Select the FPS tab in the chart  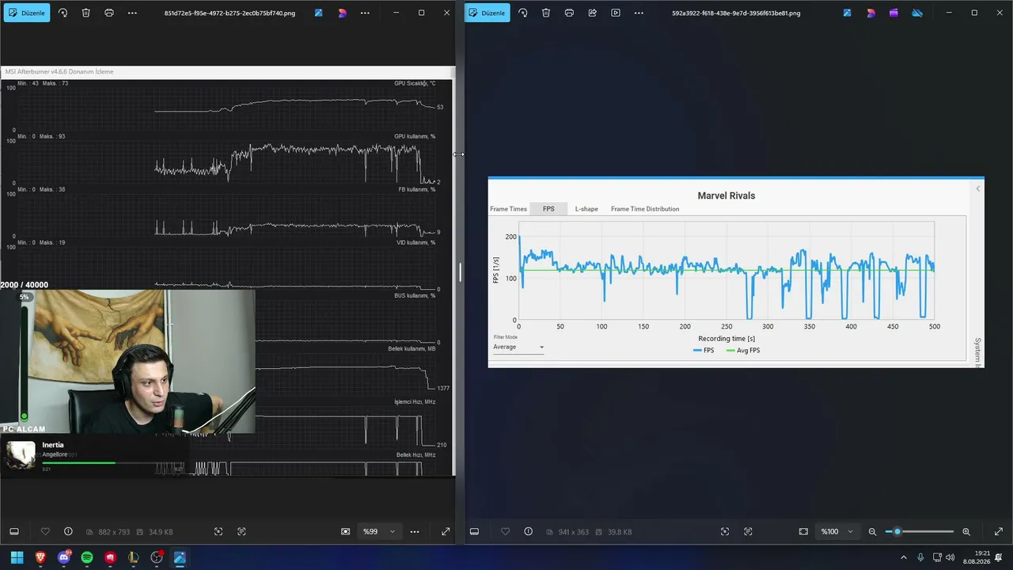pos(548,209)
